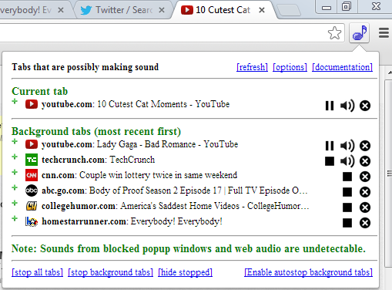Stop the collegehumor.com tab
Viewport: 392px width, 290px height.
pos(347,207)
